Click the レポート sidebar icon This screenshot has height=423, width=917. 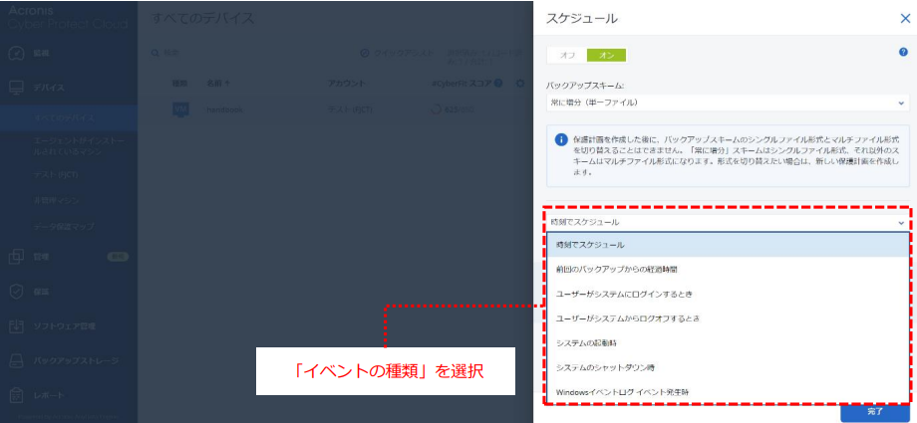[16, 395]
